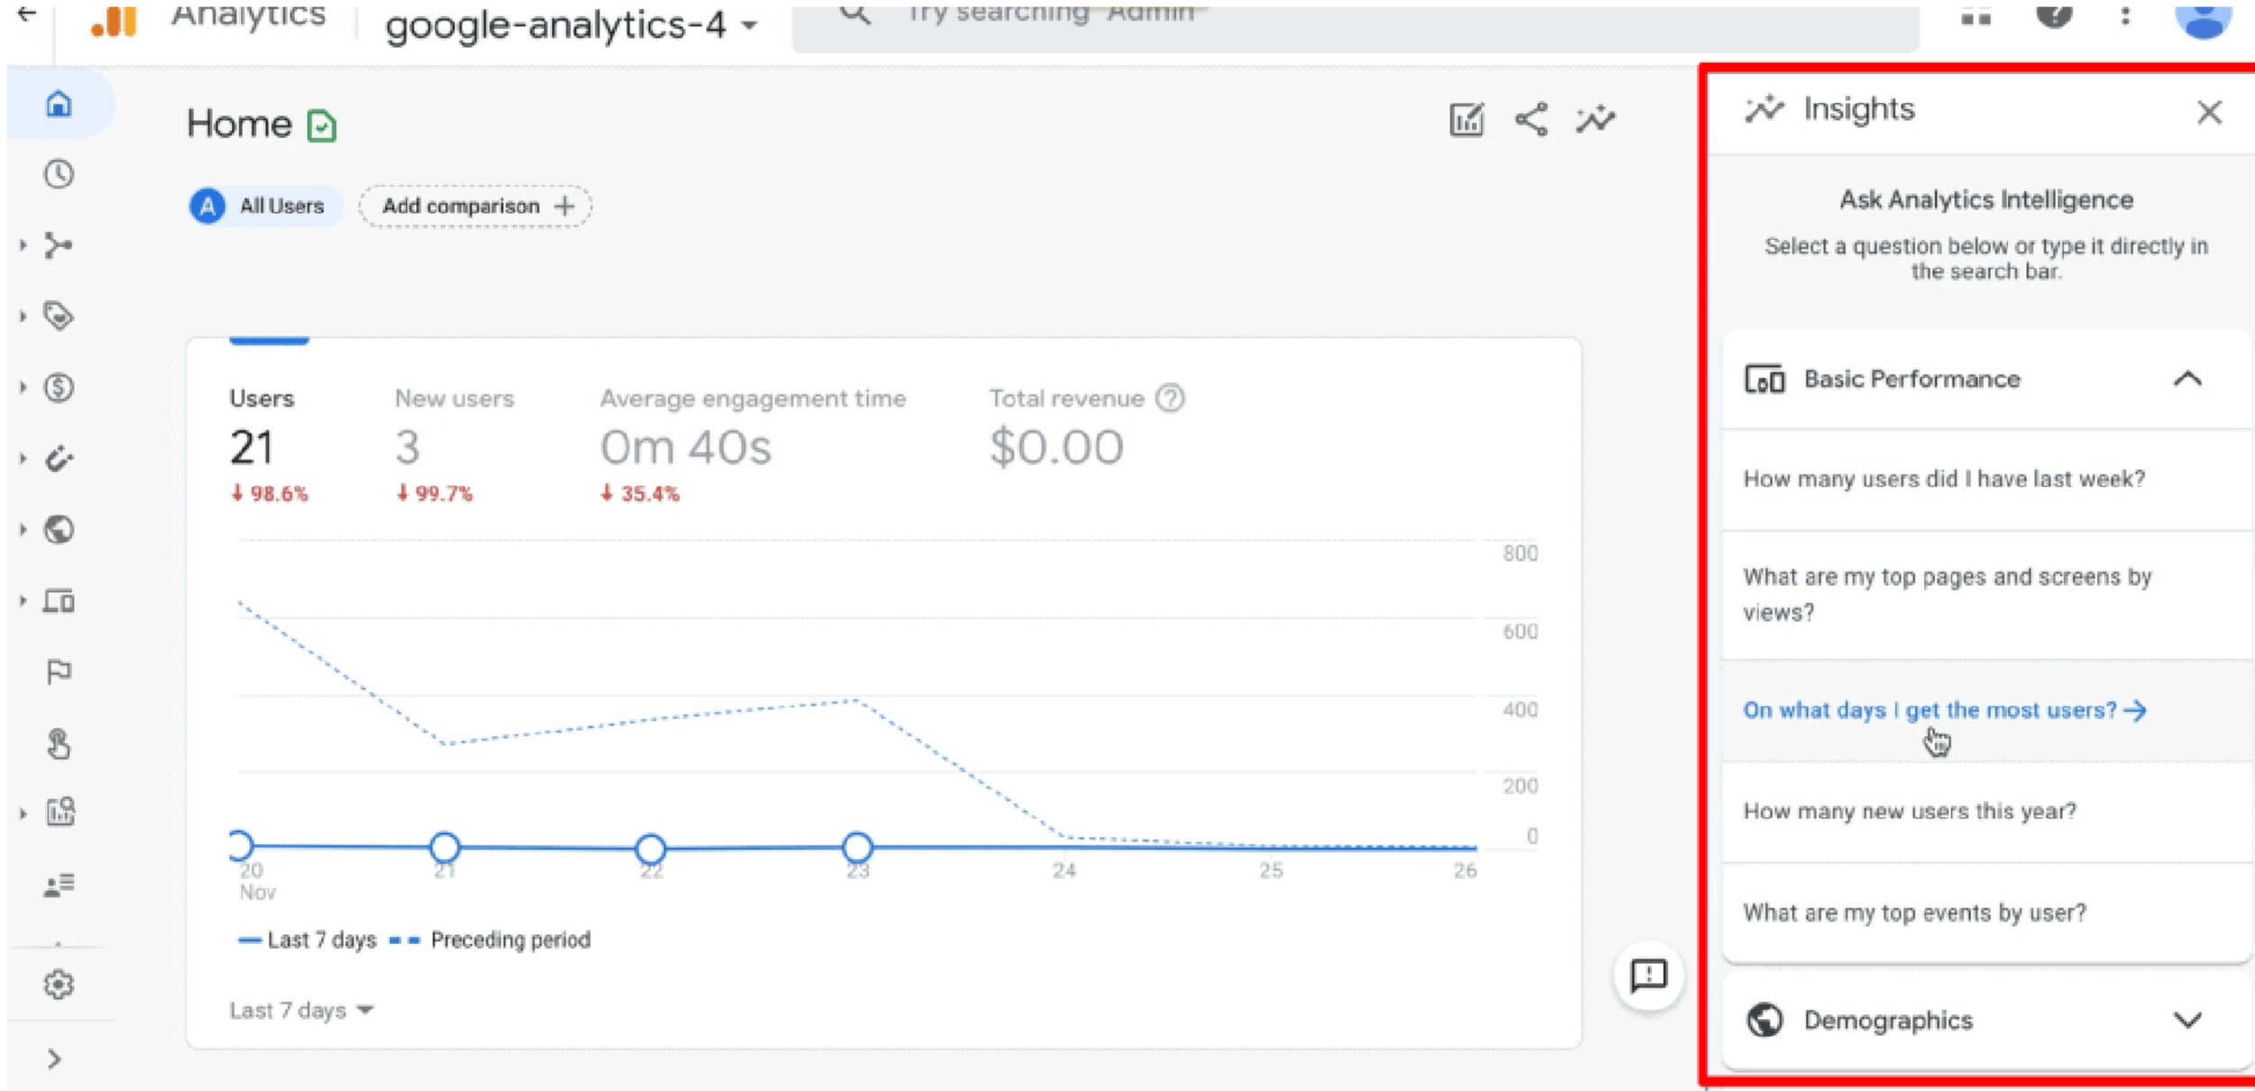This screenshot has width=2255, height=1091.
Task: Expand the Demographics section in Insights
Action: (x=2187, y=1021)
